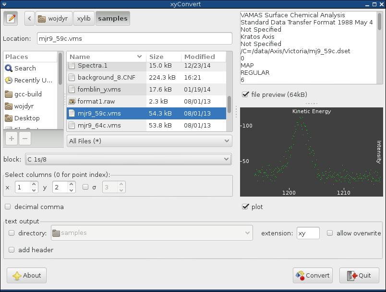The width and height of the screenshot is (386, 292).
Task: Switch to the xylib breadcrumb
Action: [84, 18]
